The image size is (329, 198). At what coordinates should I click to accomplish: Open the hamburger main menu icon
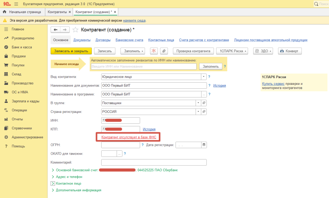pyautogui.click(x=16, y=4)
